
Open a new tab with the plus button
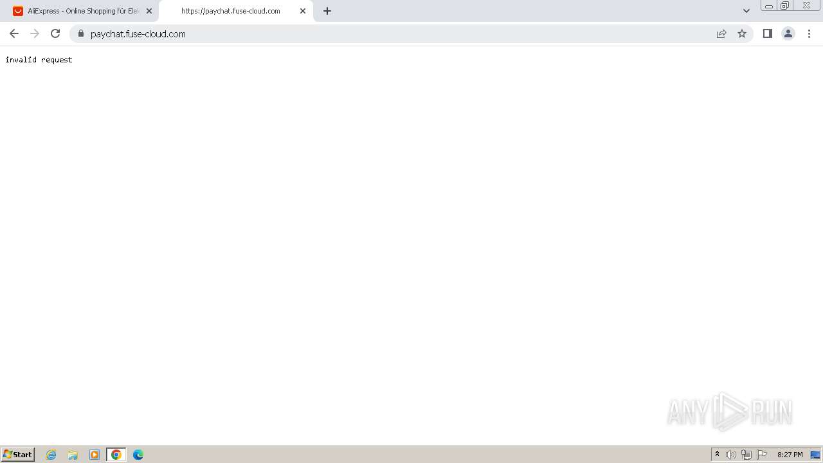click(x=327, y=11)
